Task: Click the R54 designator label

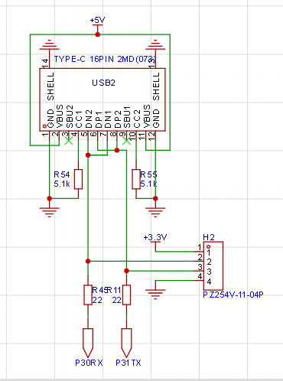Action: pyautogui.click(x=62, y=174)
